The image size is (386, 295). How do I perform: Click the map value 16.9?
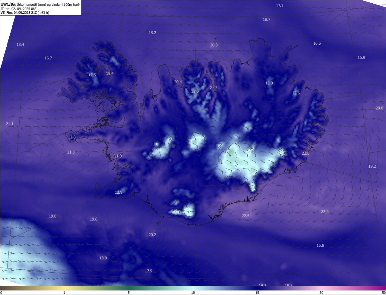pyautogui.click(x=361, y=57)
